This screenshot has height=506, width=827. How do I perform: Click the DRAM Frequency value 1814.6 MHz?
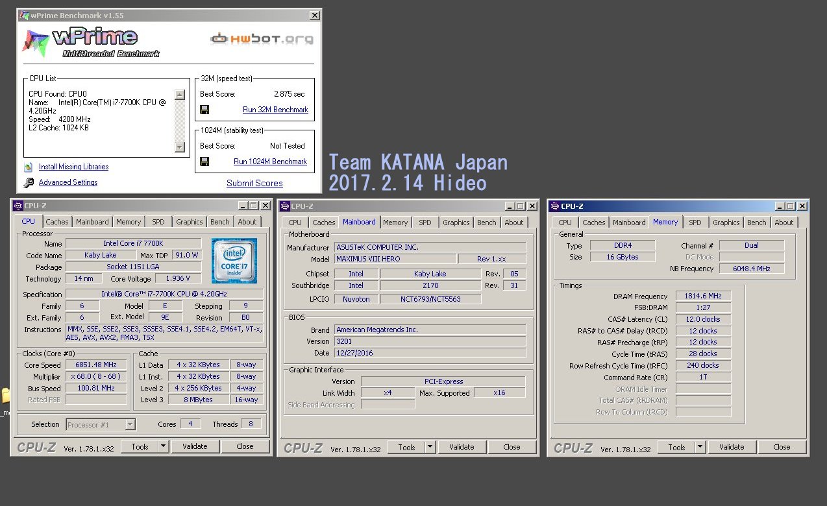pos(703,296)
